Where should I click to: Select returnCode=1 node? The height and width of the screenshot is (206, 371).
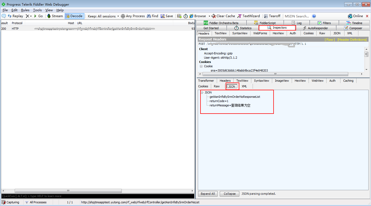pyautogui.click(x=219, y=101)
